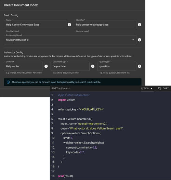171x180 pixels.
Task: Open the python language dropdown
Action: pos(147,88)
